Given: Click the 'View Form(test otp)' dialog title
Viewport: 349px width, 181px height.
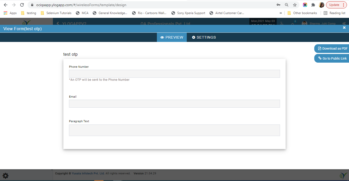Looking at the screenshot, I should (22, 29).
